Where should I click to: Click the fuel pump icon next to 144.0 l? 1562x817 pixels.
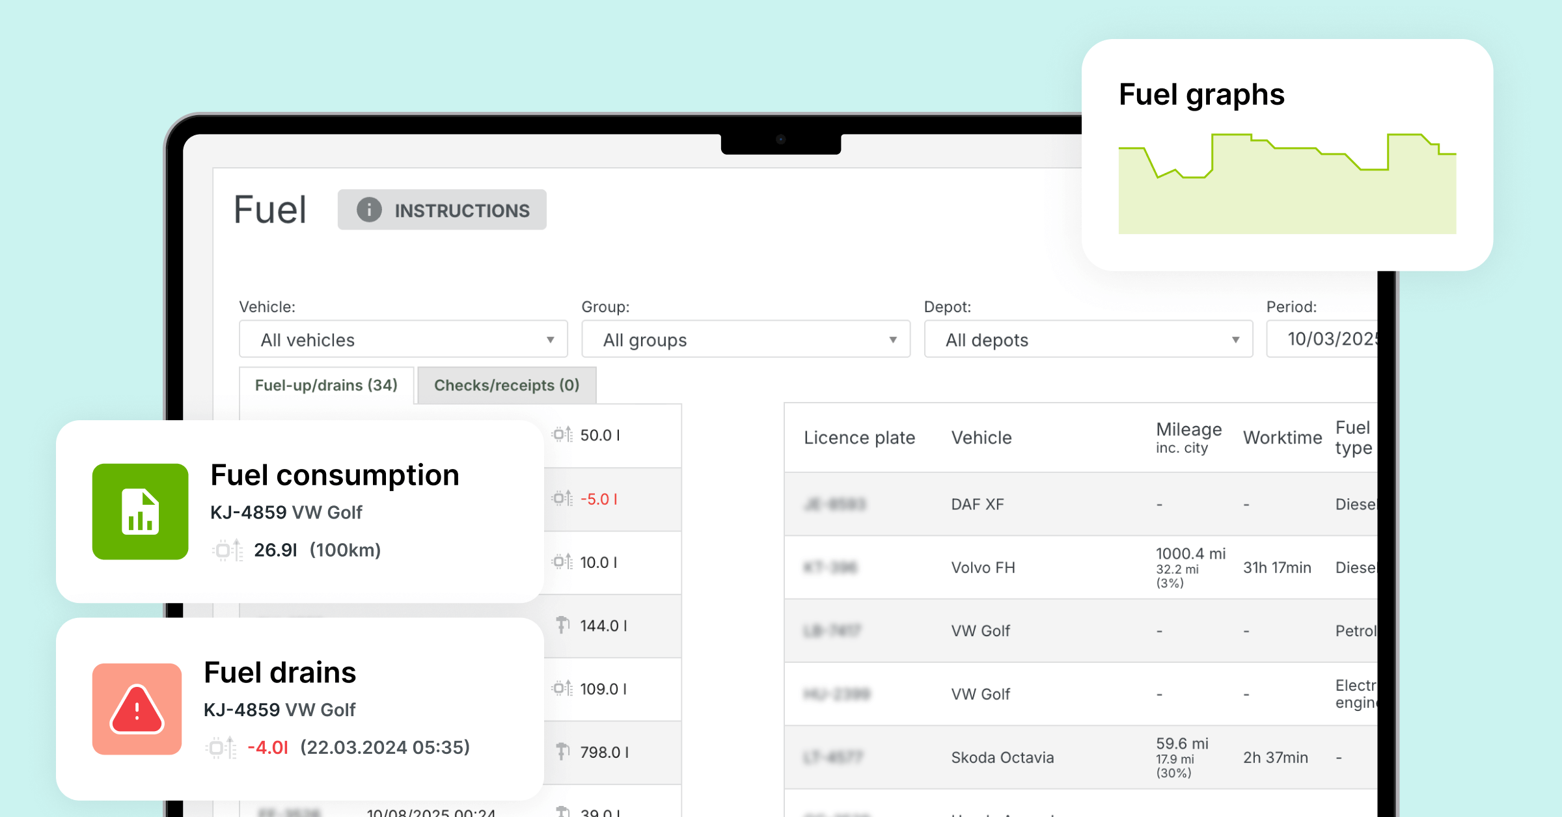point(562,625)
